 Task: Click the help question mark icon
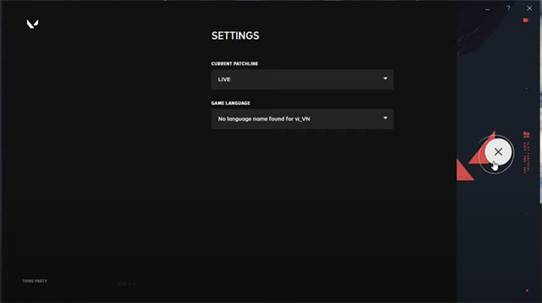pyautogui.click(x=508, y=8)
